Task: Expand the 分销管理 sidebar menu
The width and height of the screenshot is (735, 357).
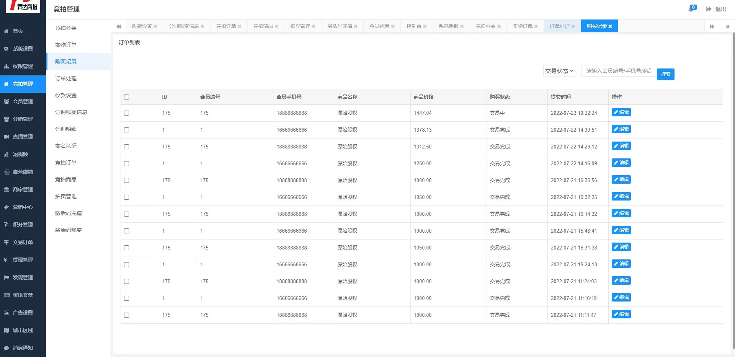Action: point(23,119)
